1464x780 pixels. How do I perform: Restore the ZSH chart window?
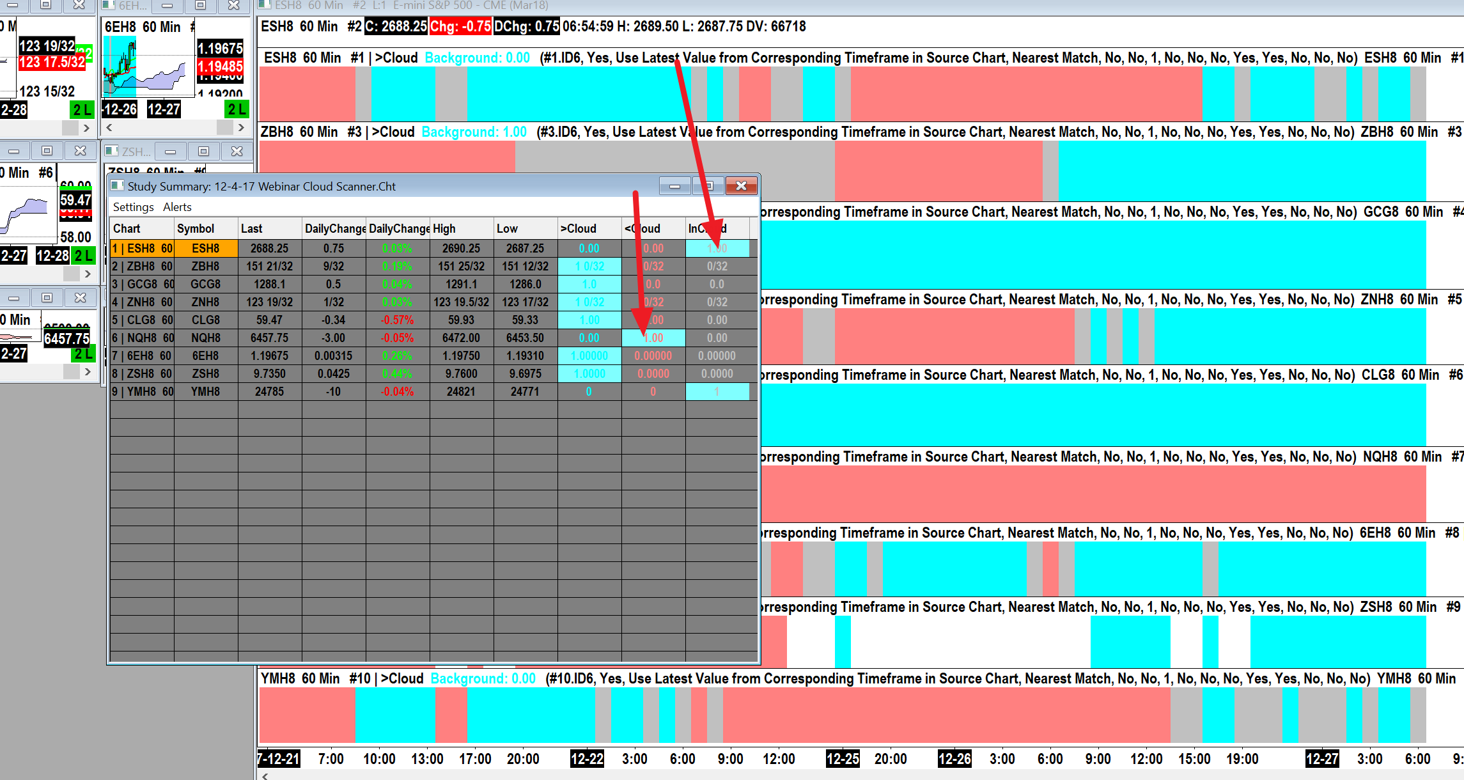[x=203, y=152]
